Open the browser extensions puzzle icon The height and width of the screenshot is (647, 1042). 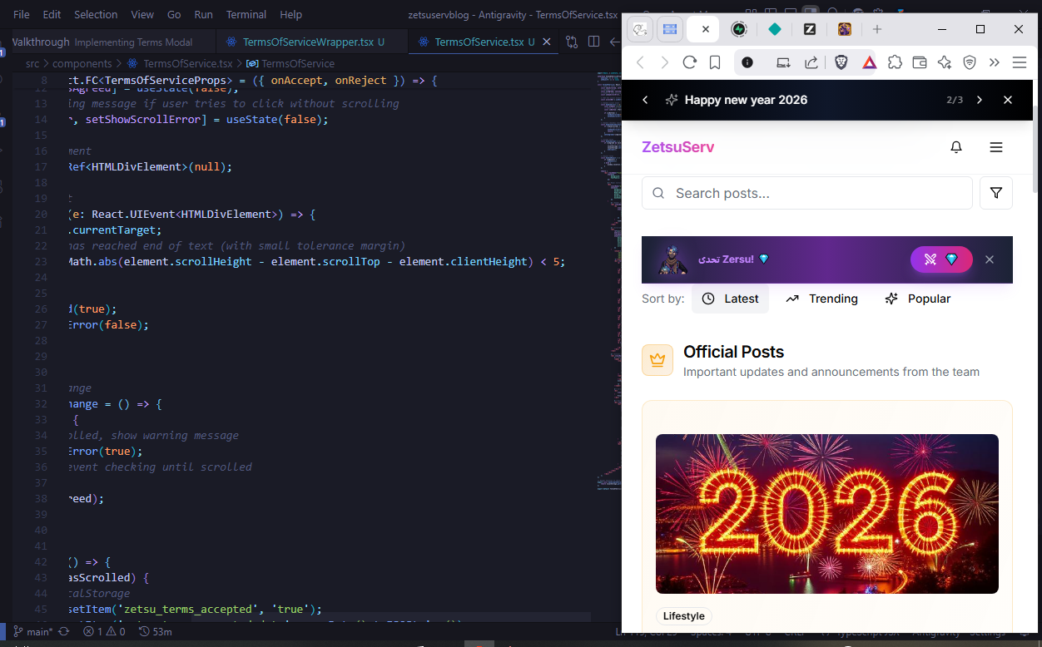[895, 62]
